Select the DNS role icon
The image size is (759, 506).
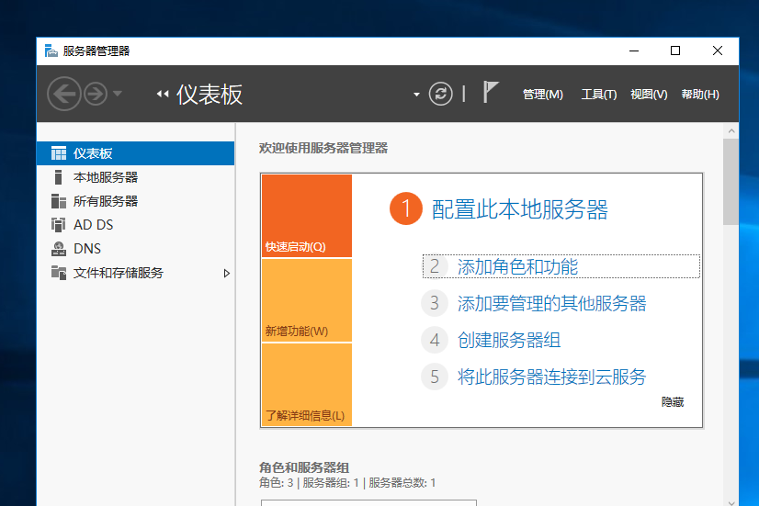click(59, 249)
